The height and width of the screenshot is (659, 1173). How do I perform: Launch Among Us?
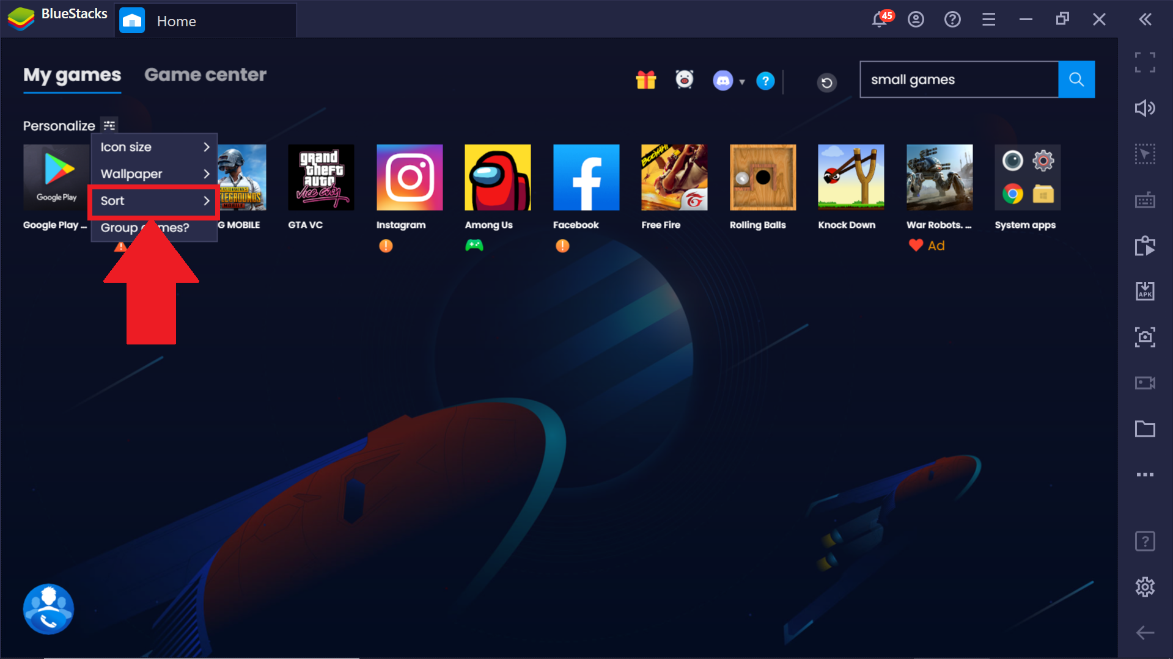click(498, 178)
